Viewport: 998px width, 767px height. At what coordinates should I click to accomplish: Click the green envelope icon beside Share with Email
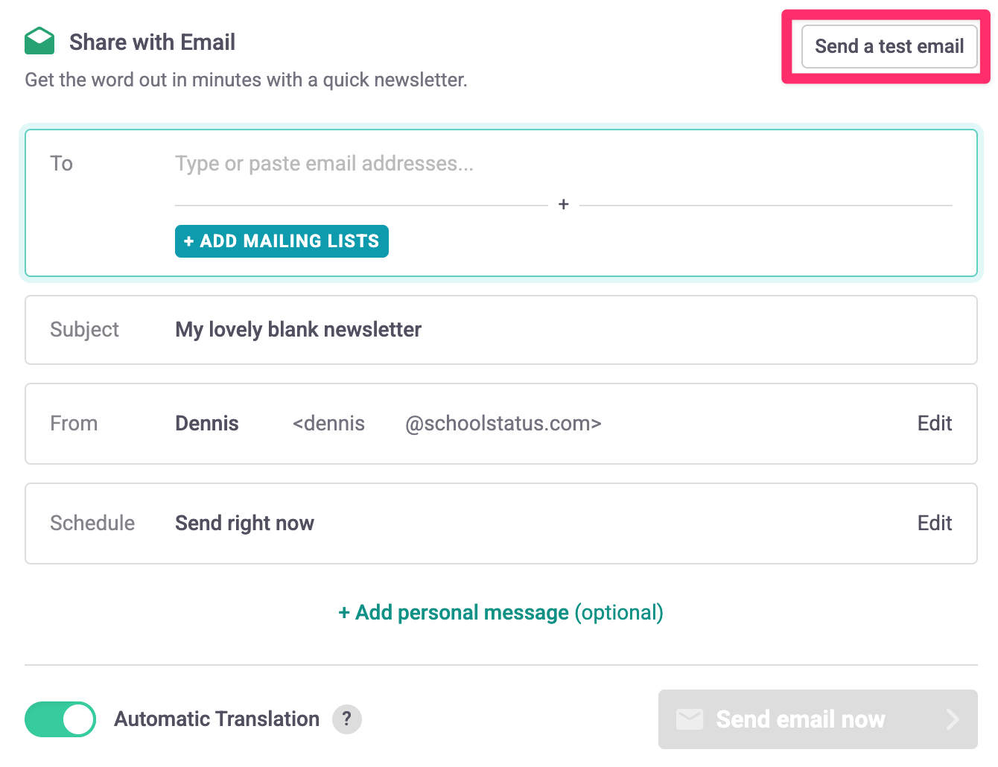point(39,41)
